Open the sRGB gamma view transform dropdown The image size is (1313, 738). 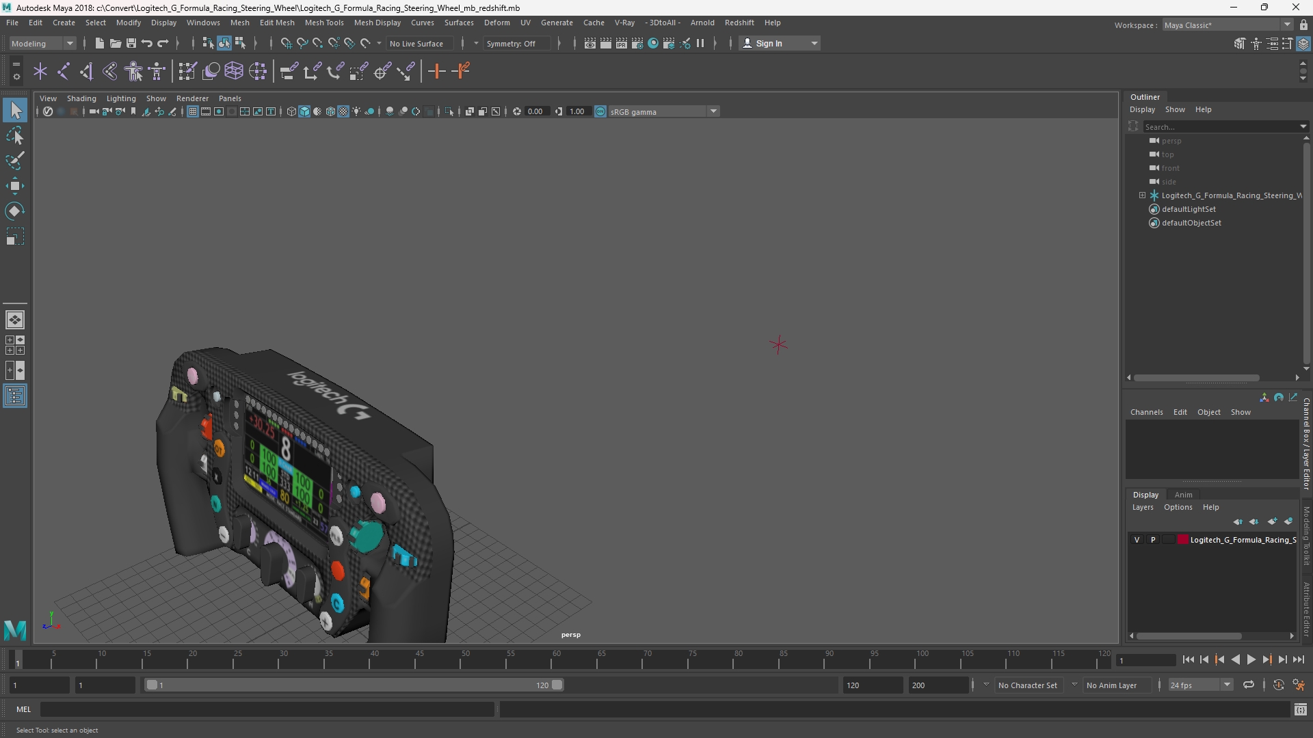pyautogui.click(x=663, y=111)
